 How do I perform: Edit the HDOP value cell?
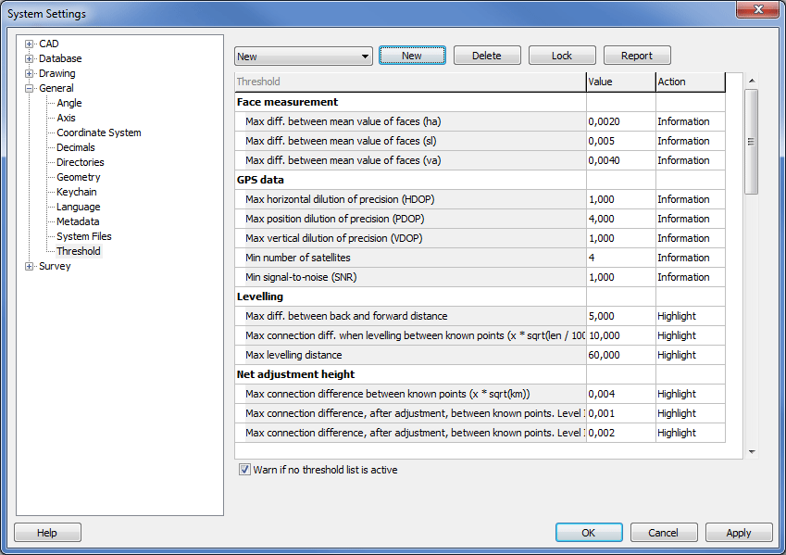(x=620, y=199)
